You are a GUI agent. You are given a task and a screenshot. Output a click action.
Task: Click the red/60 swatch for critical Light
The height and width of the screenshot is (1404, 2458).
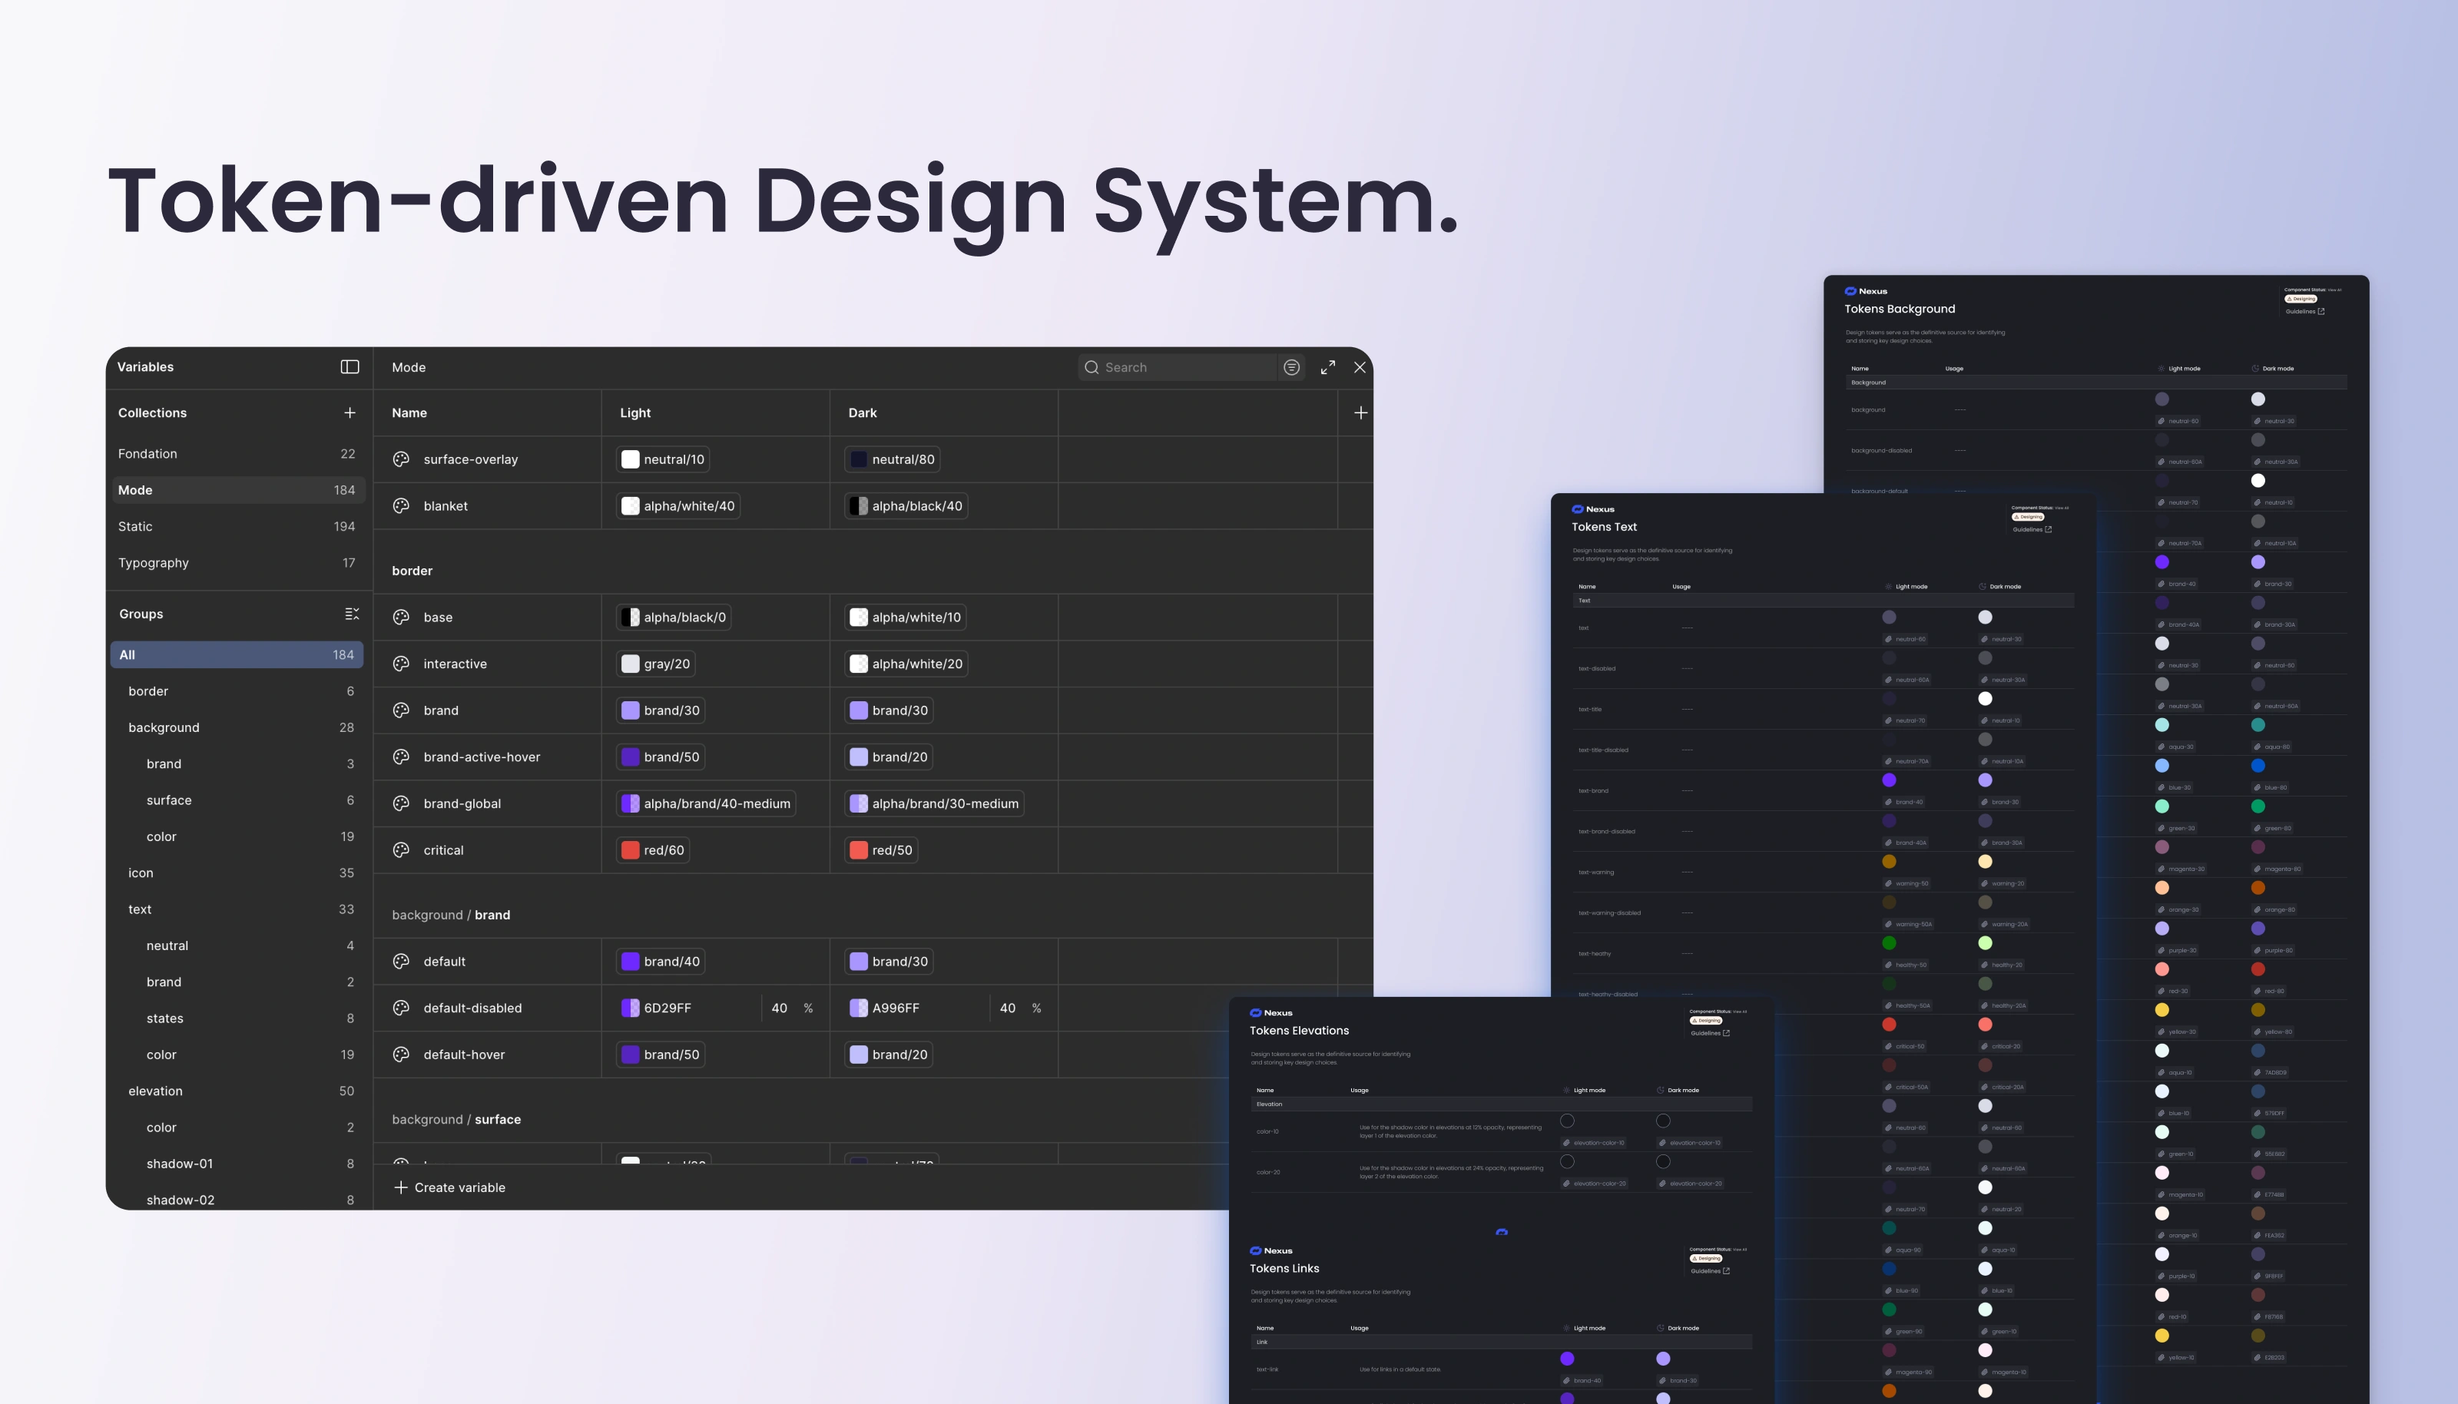pyautogui.click(x=631, y=849)
